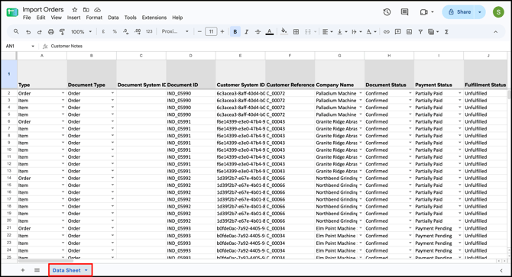Image resolution: width=512 pixels, height=277 pixels.
Task: Open font family Proxi... dropdown
Action: (175, 31)
